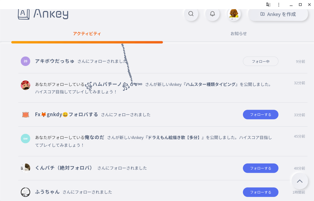Switch to the お知らせ tab
This screenshot has width=314, height=201.
point(239,34)
